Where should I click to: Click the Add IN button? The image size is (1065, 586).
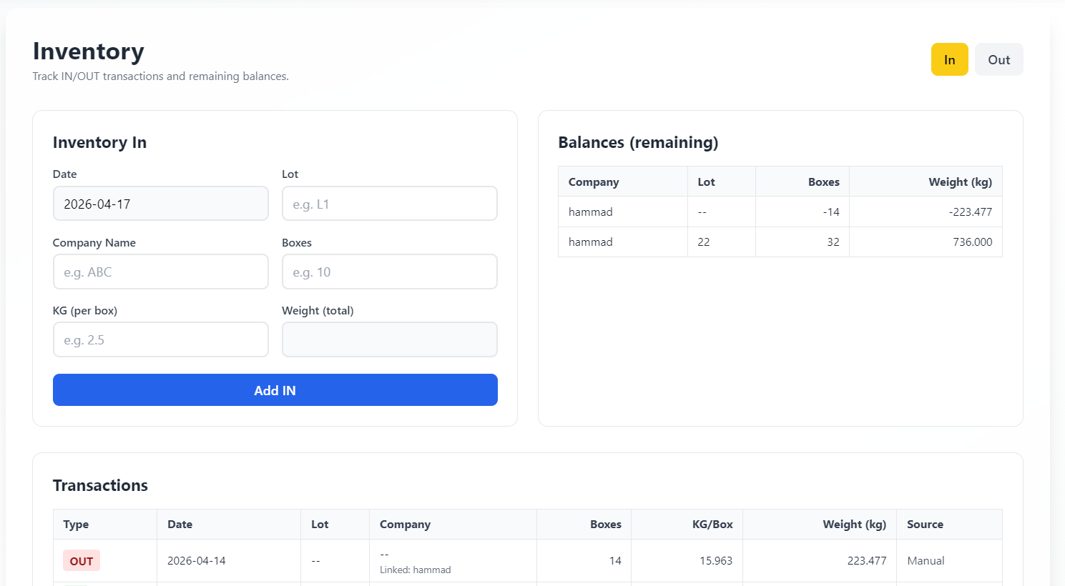275,390
